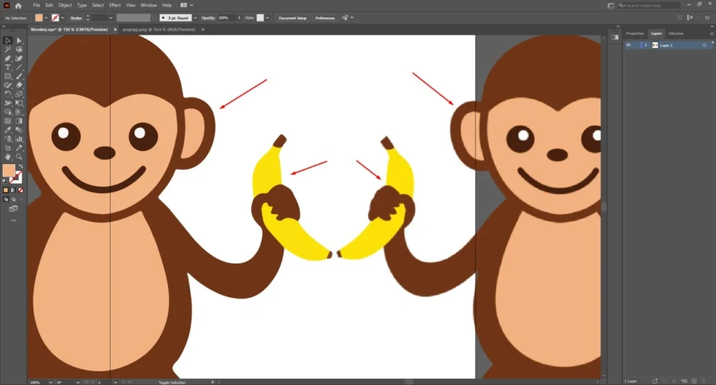Open Edit Toolbar three dots
Screen dimensions: 716x385
click(x=13, y=220)
